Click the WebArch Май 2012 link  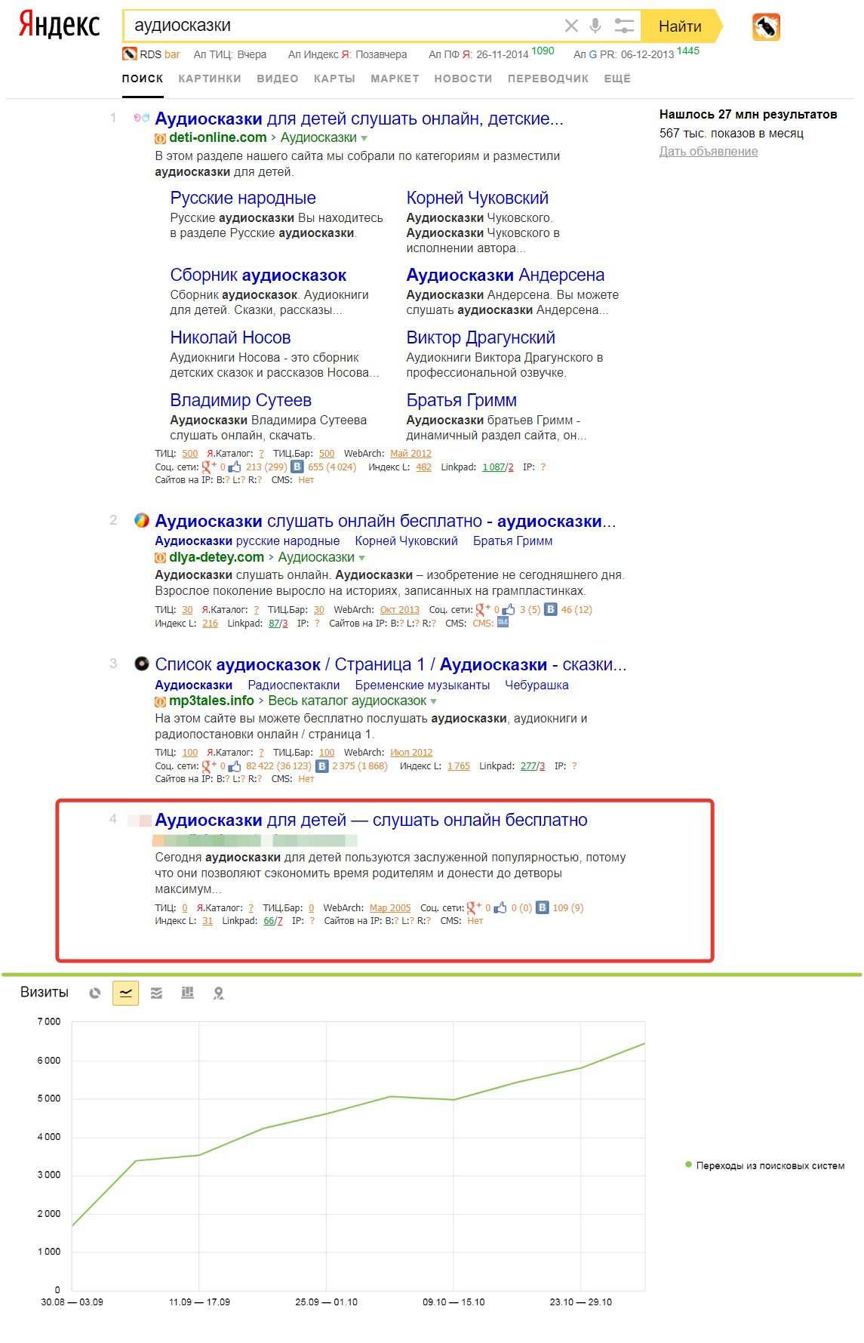tap(410, 454)
